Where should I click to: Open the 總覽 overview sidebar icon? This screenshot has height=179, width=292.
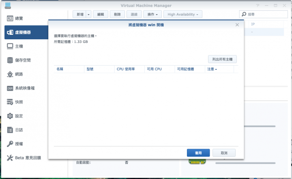10,18
